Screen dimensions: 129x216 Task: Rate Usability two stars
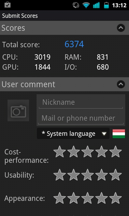73,175
